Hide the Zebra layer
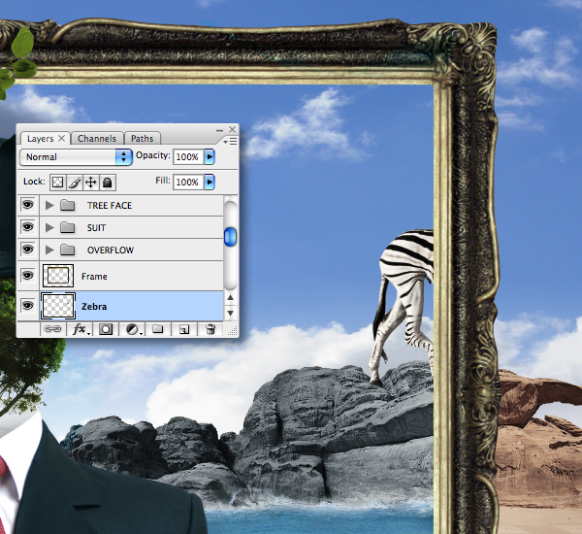This screenshot has width=582, height=534. [x=28, y=306]
